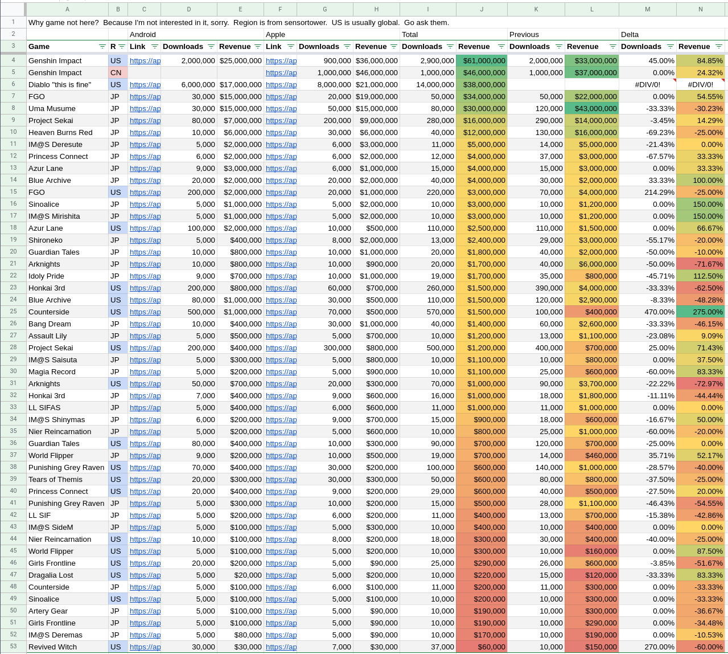Open the Apple link for Project Sekai JP

pos(281,121)
